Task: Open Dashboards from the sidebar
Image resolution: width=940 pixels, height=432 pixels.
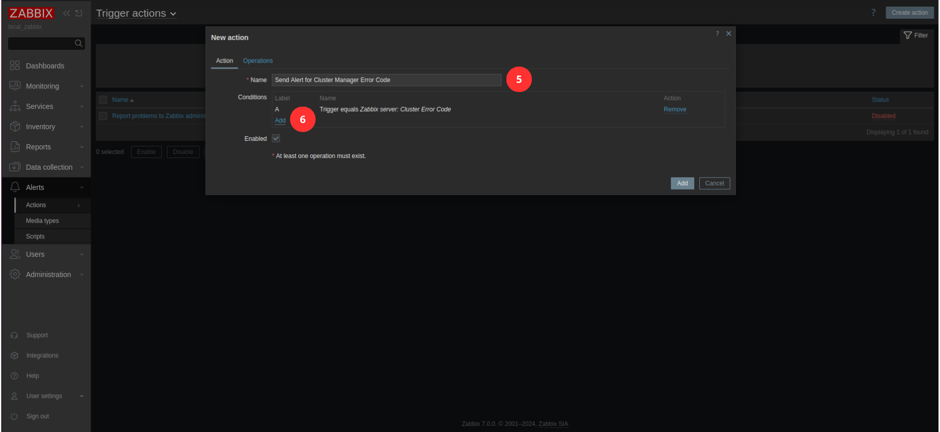Action: pos(45,66)
